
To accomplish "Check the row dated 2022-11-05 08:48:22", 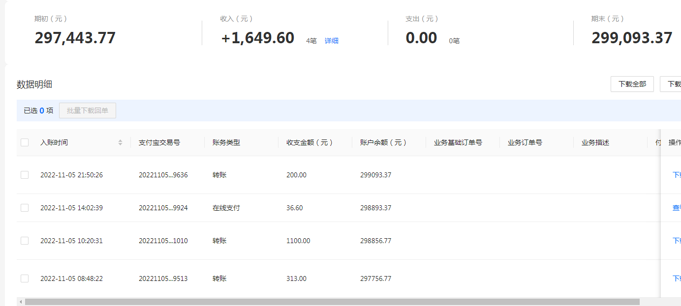I will pos(25,278).
